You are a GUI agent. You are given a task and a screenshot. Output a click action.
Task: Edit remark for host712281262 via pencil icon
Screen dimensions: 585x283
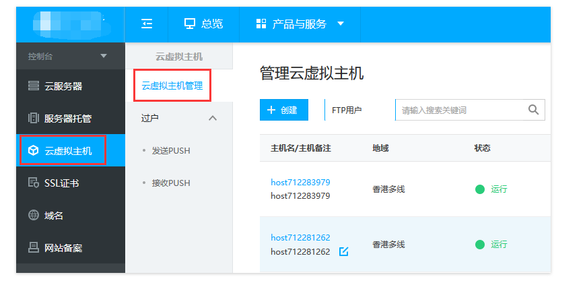(x=343, y=252)
